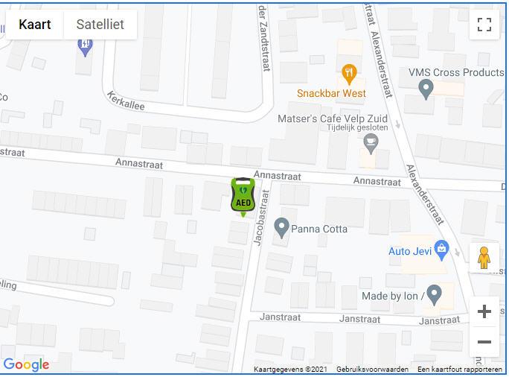Switch to Satelliet imagery view

click(100, 25)
